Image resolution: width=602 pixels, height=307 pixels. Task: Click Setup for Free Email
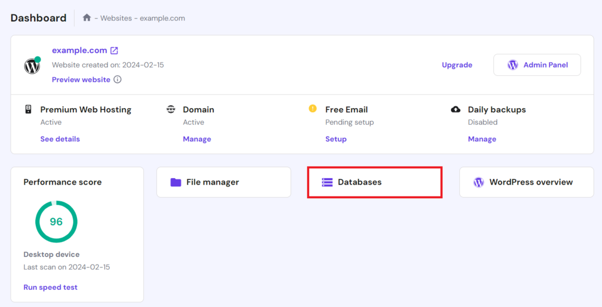click(336, 139)
